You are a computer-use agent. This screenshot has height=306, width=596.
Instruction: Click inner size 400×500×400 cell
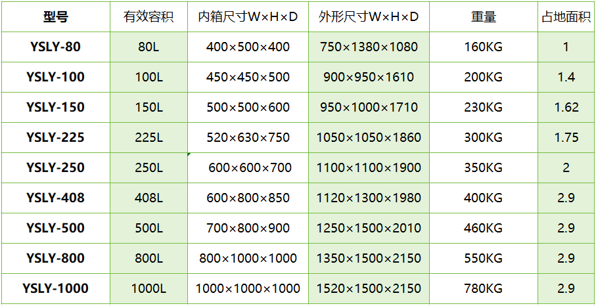(248, 47)
